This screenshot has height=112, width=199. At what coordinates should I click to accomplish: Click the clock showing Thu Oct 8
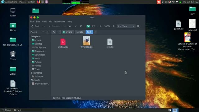190,2
